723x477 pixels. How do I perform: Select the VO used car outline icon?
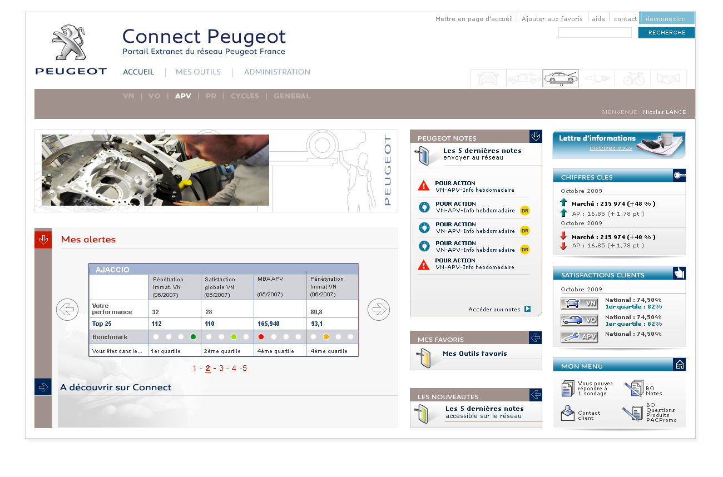(524, 78)
